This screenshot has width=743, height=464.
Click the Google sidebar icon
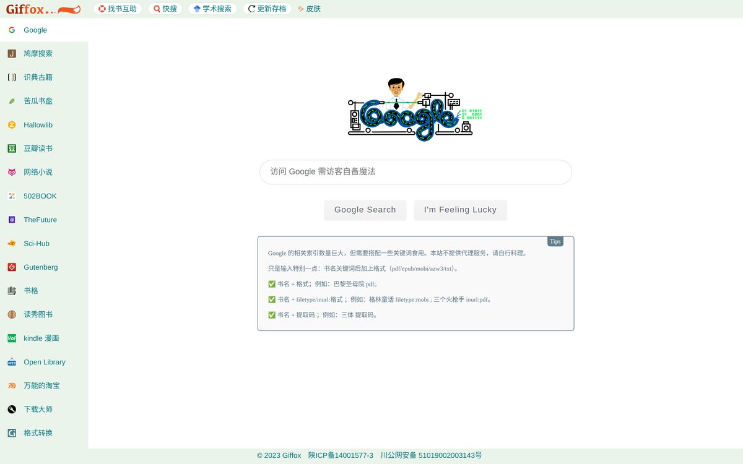click(12, 30)
